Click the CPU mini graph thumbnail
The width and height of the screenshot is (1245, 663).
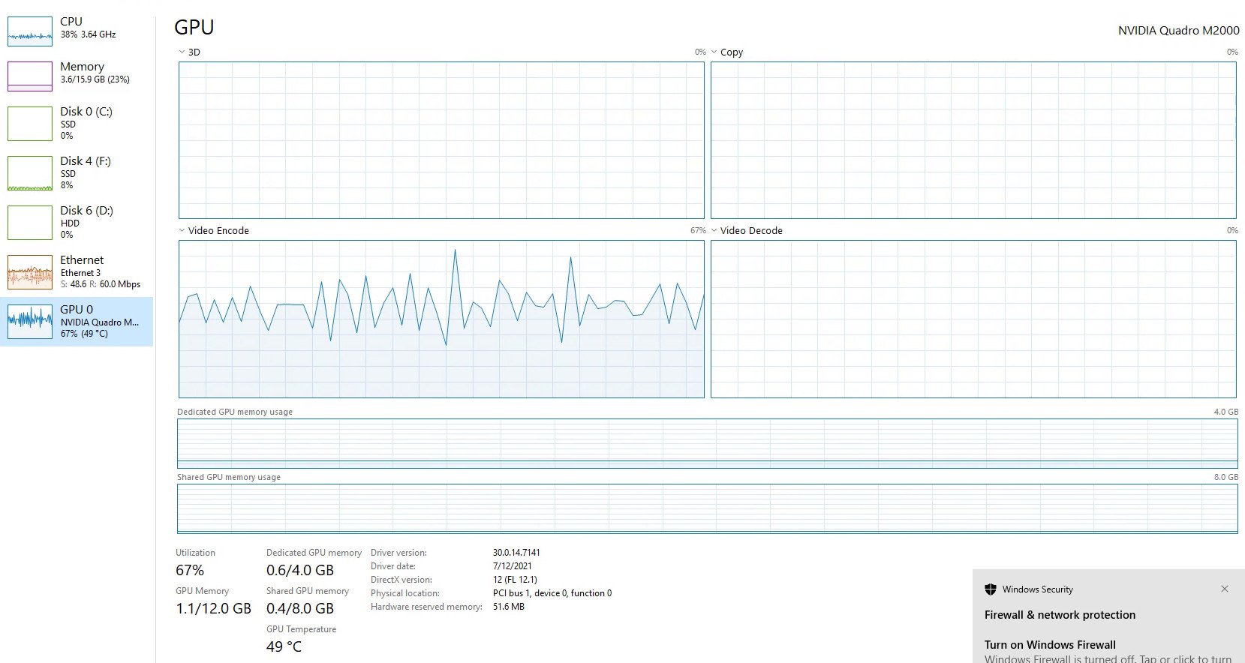(x=30, y=31)
